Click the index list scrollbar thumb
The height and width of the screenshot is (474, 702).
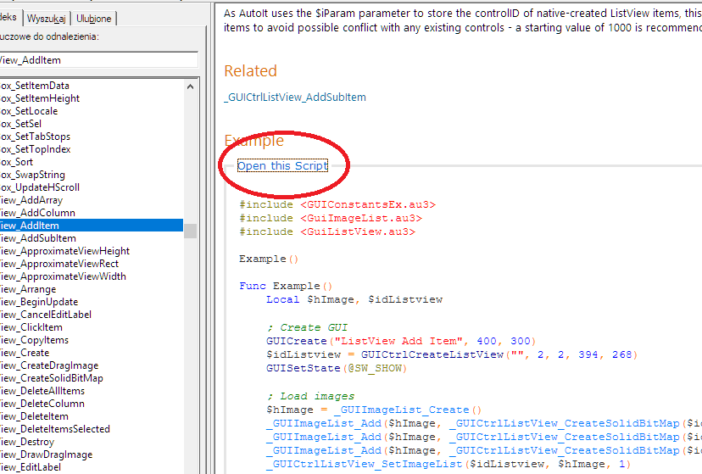tap(191, 231)
